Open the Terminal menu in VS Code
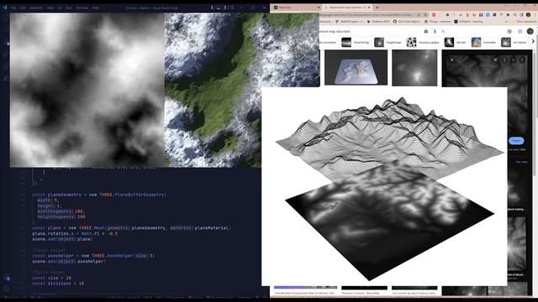The width and height of the screenshot is (538, 302). [x=82, y=8]
